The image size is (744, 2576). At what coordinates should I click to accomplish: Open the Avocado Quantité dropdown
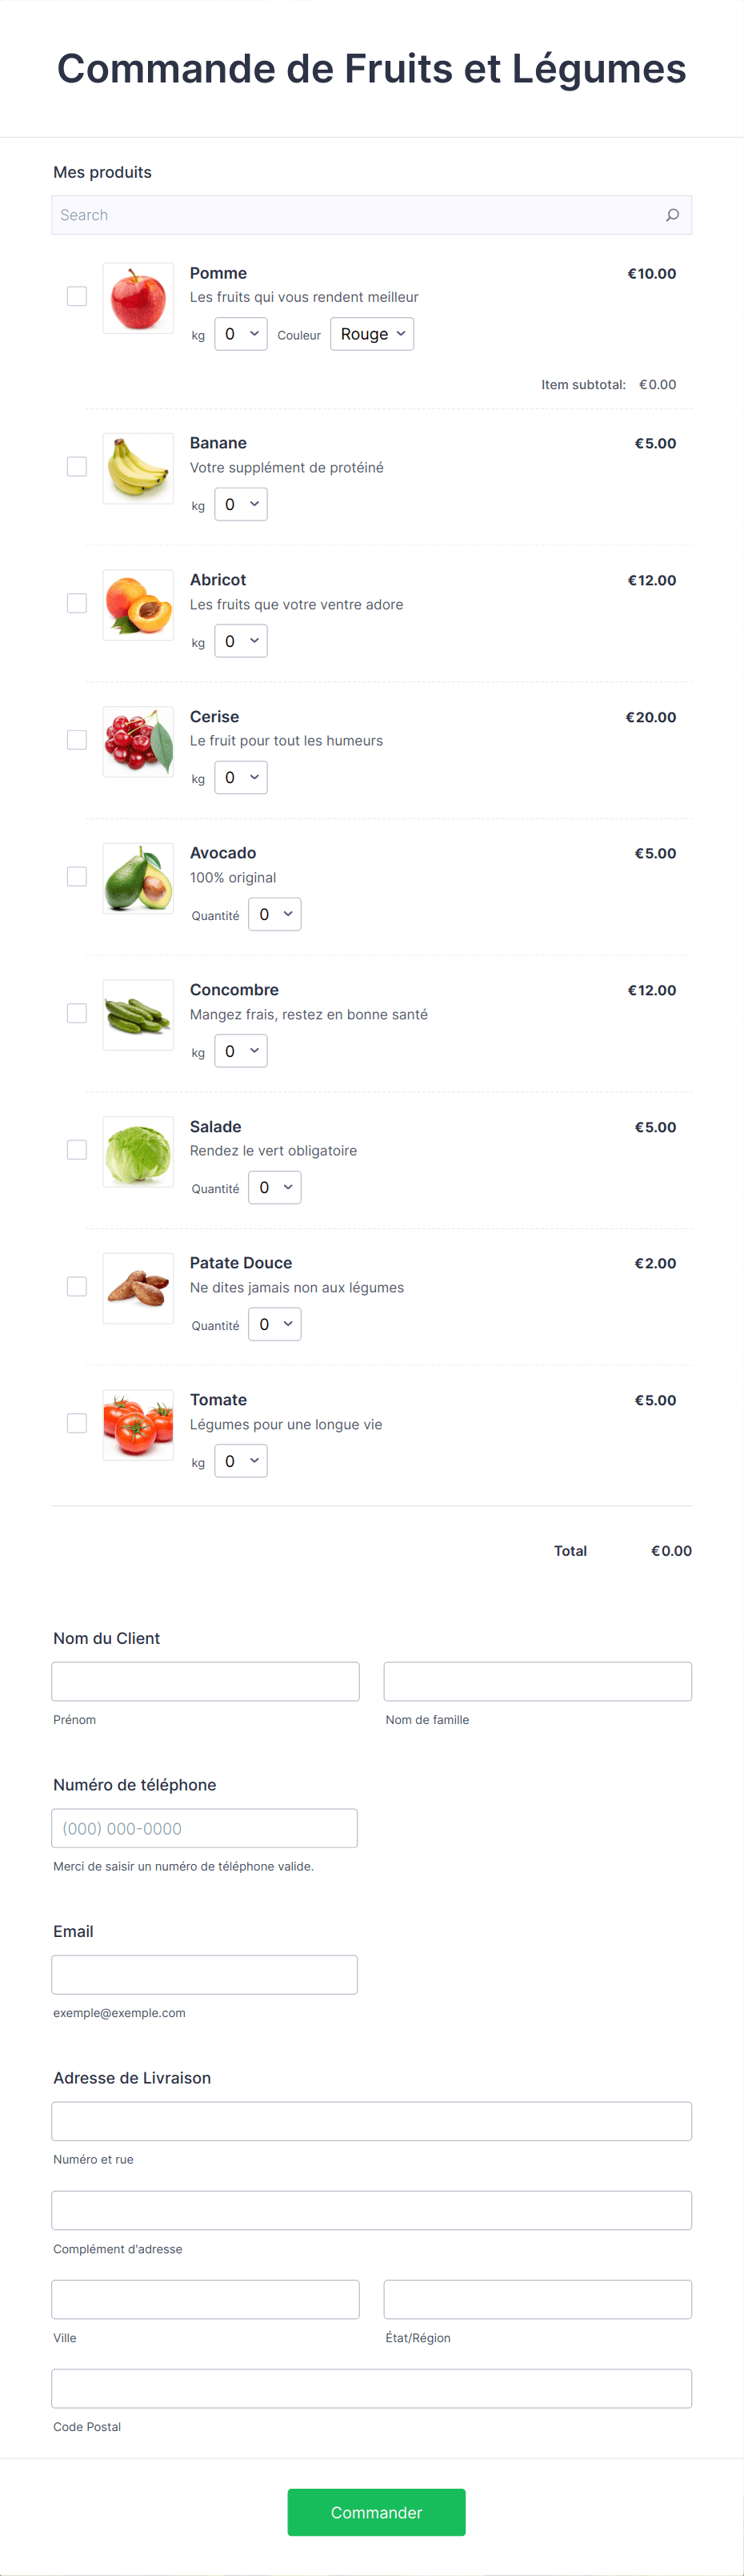tap(274, 913)
